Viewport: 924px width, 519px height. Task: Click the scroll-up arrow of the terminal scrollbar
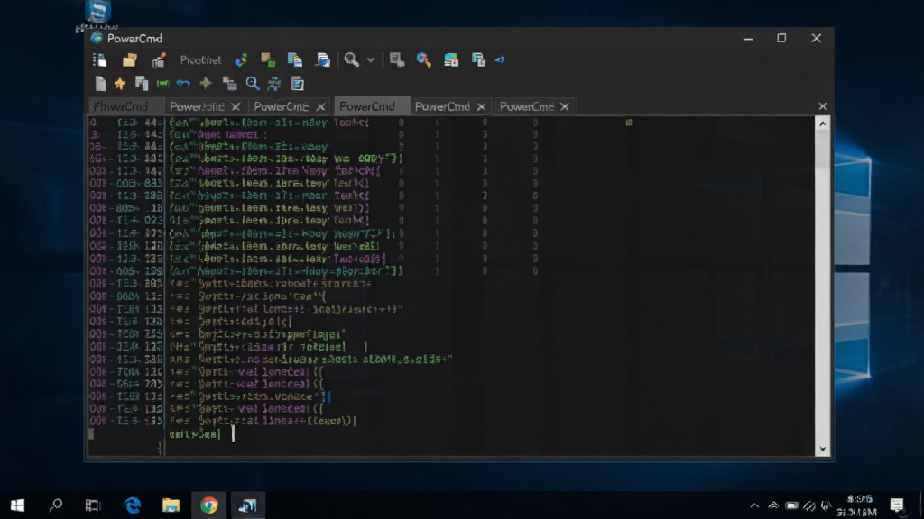823,123
